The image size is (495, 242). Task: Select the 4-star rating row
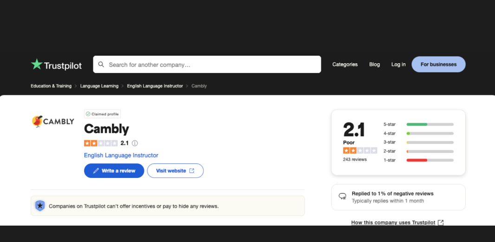418,134
